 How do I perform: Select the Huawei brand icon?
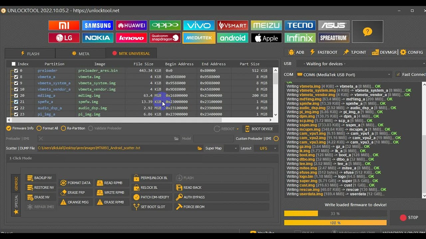point(131,26)
